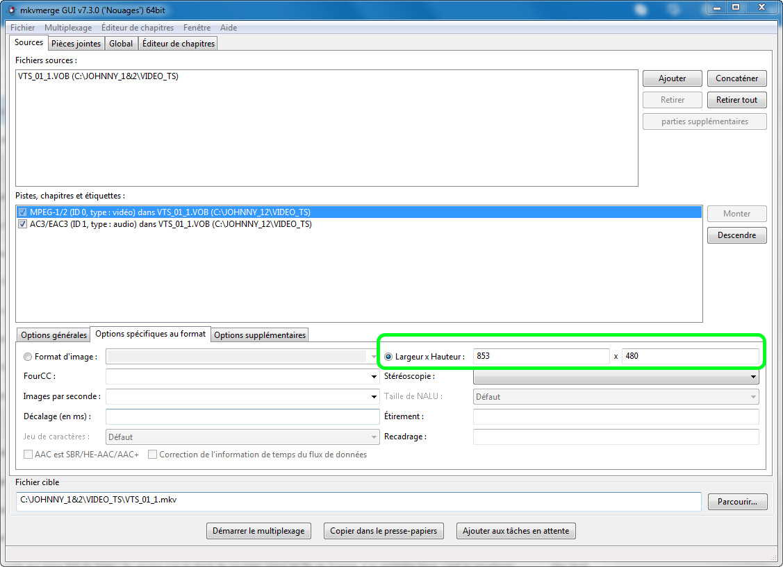The height and width of the screenshot is (567, 783).
Task: Maximize the mkvmerge GUI window
Action: pyautogui.click(x=736, y=8)
